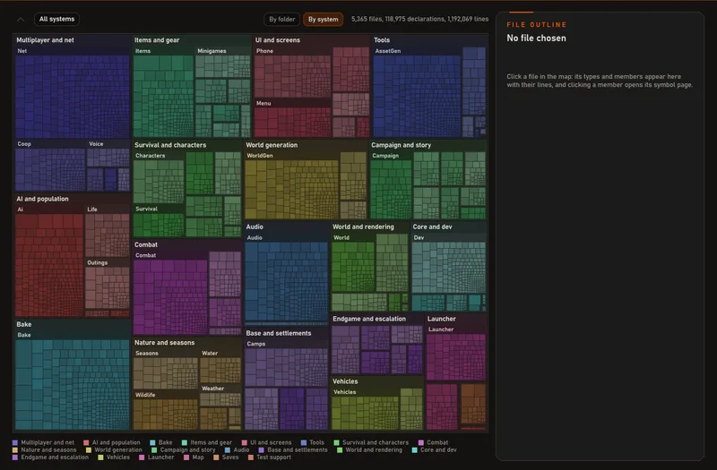Click the Map legend entry
Viewport: 717px width, 470px height.
point(194,457)
